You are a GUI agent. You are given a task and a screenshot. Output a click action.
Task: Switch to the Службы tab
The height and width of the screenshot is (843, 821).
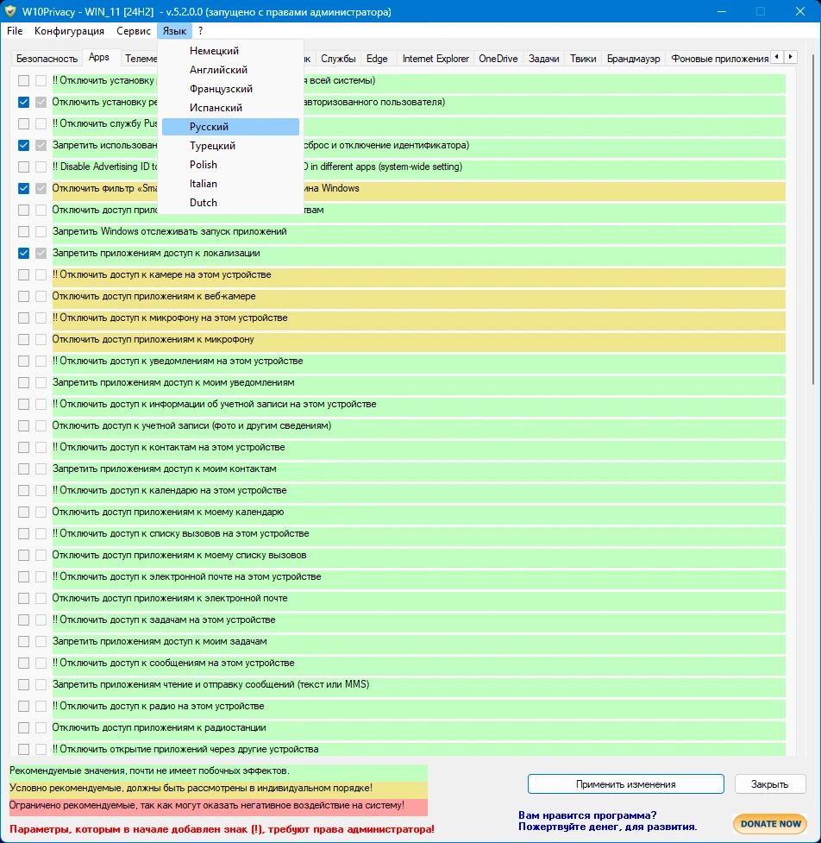[338, 59]
